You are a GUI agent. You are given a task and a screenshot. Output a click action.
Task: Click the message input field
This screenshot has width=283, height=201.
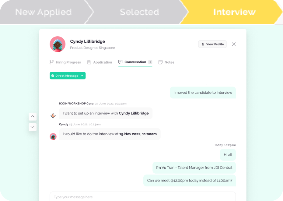142,197
